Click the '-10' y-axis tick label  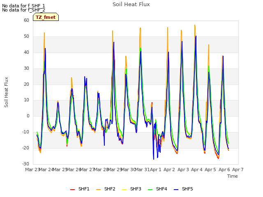click(25, 132)
